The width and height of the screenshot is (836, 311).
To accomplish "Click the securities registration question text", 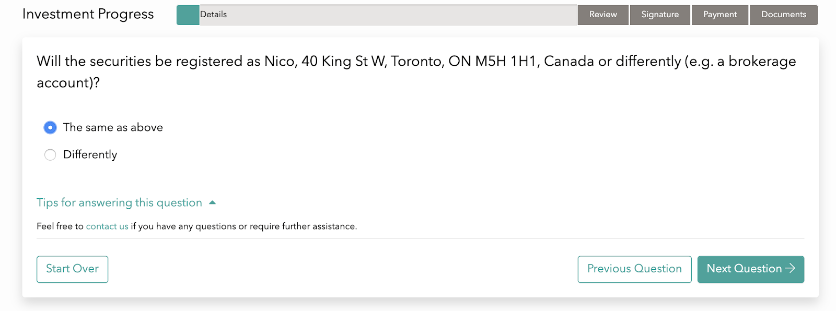I will pyautogui.click(x=416, y=71).
